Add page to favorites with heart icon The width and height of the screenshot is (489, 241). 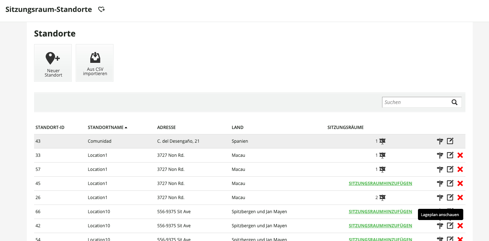pos(101,10)
